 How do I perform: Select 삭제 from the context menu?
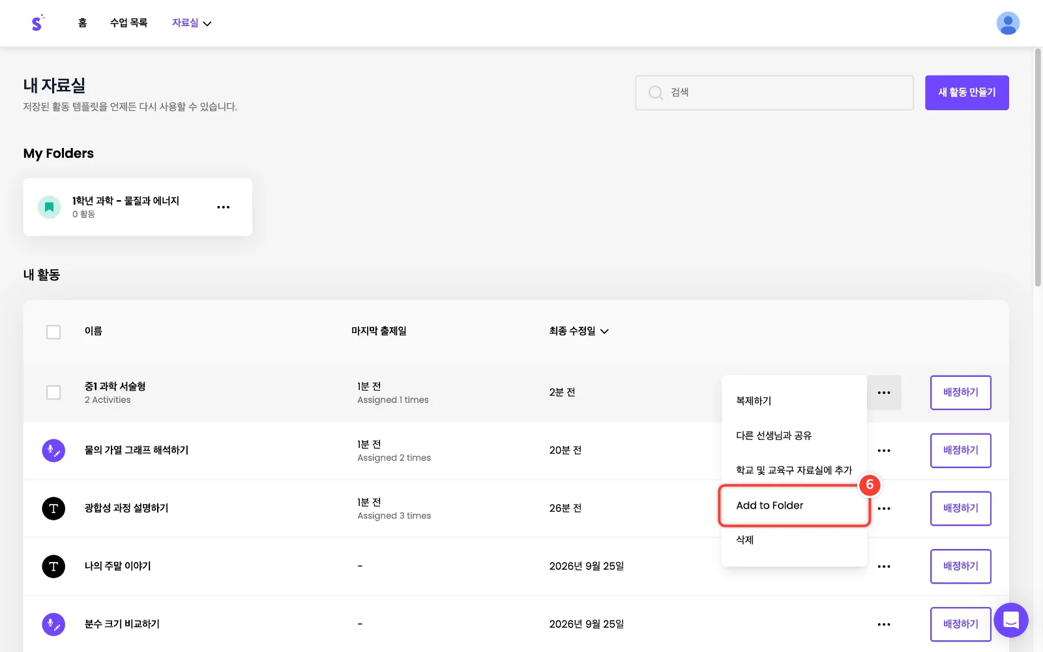click(x=794, y=540)
